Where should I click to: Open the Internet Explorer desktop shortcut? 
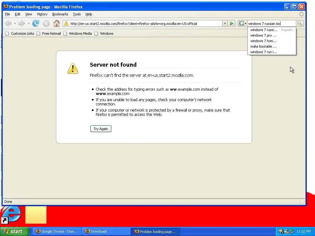10,215
